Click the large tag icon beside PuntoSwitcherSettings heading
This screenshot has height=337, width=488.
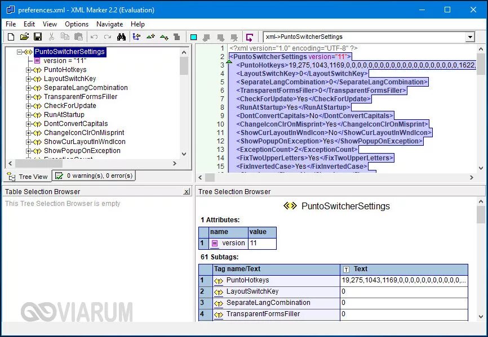pyautogui.click(x=290, y=206)
